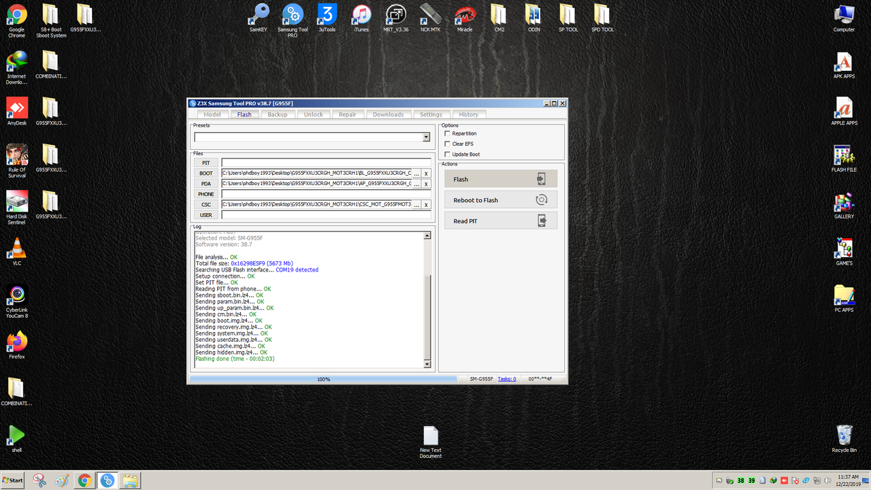Screen dimensions: 871x490
Task: Open the Tasks: 0 link
Action: coord(507,379)
